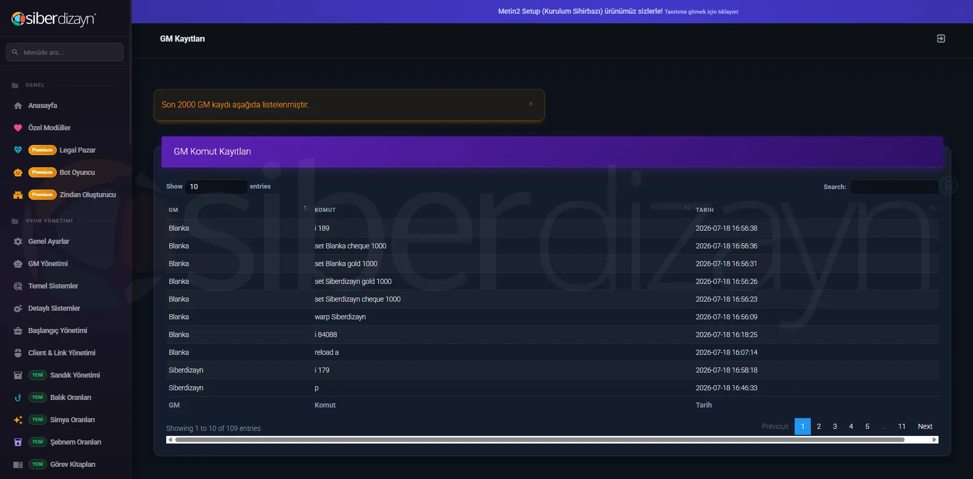Focus the Menüde ara search field
Viewport: 973px width, 479px height.
coord(65,52)
